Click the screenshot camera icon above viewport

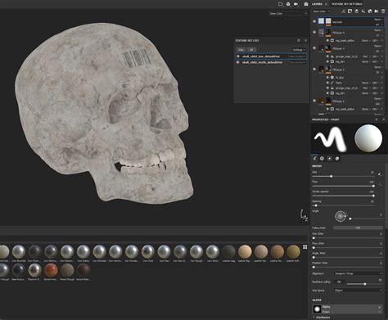[306, 4]
